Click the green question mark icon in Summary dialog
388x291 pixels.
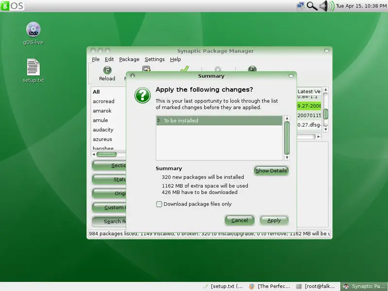[143, 95]
